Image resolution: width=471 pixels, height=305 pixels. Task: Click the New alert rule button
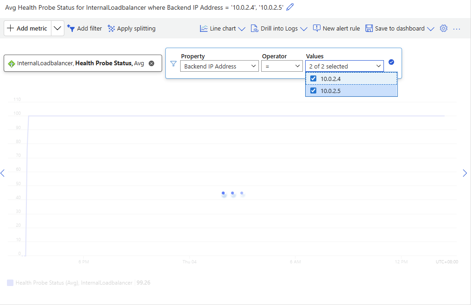[x=336, y=28]
